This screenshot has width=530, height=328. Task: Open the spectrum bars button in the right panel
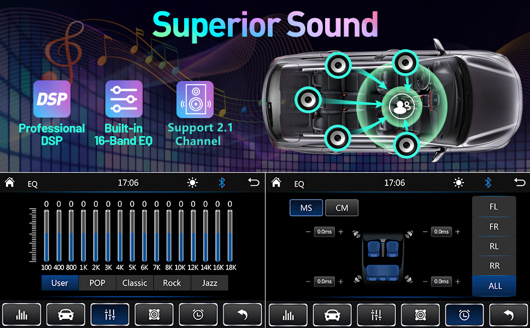point(288,315)
